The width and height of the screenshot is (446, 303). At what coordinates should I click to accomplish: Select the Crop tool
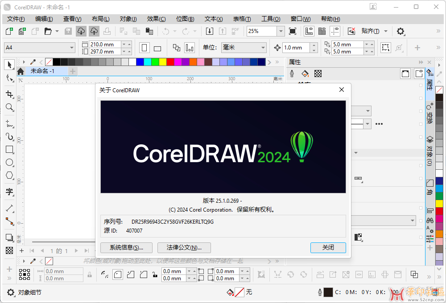click(9, 94)
